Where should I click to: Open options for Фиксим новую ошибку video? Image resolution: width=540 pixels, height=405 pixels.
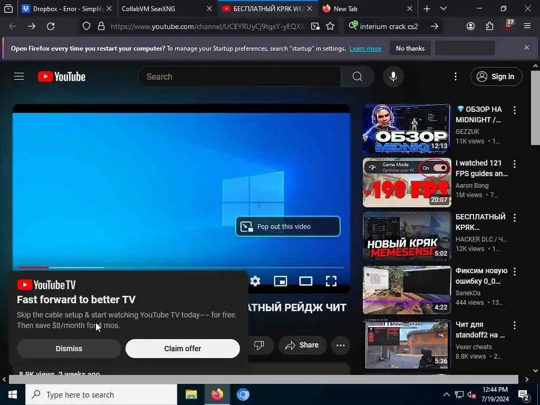(515, 272)
